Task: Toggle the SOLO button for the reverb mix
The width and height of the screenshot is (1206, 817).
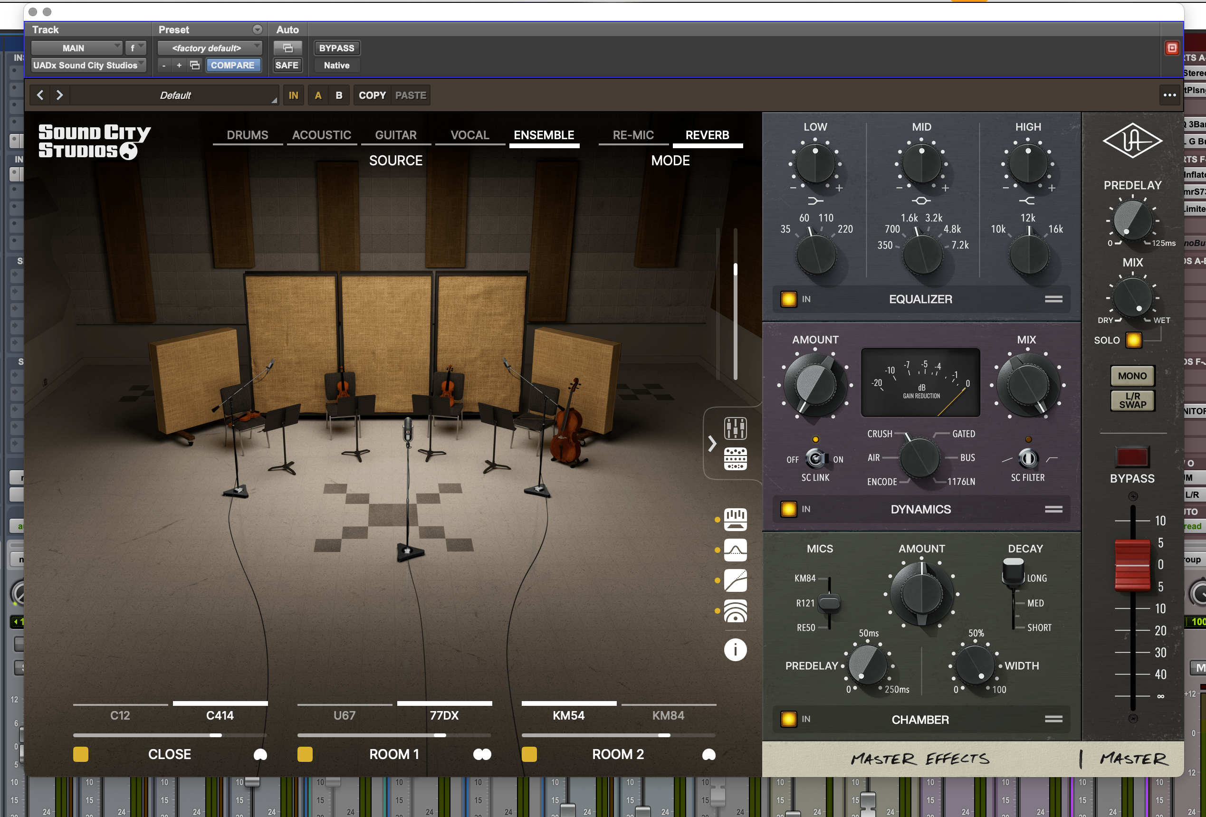Action: click(x=1133, y=340)
